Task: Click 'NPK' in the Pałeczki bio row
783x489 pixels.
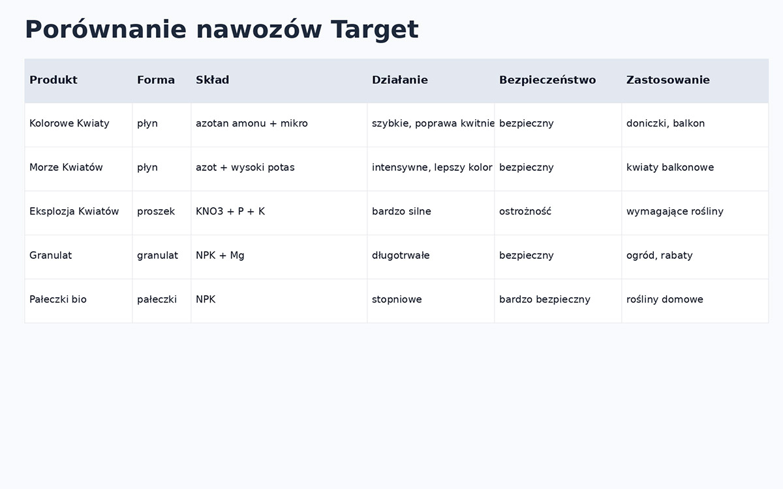Action: [x=279, y=301]
